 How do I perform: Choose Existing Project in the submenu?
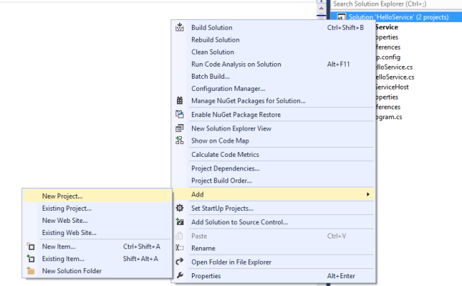67,208
